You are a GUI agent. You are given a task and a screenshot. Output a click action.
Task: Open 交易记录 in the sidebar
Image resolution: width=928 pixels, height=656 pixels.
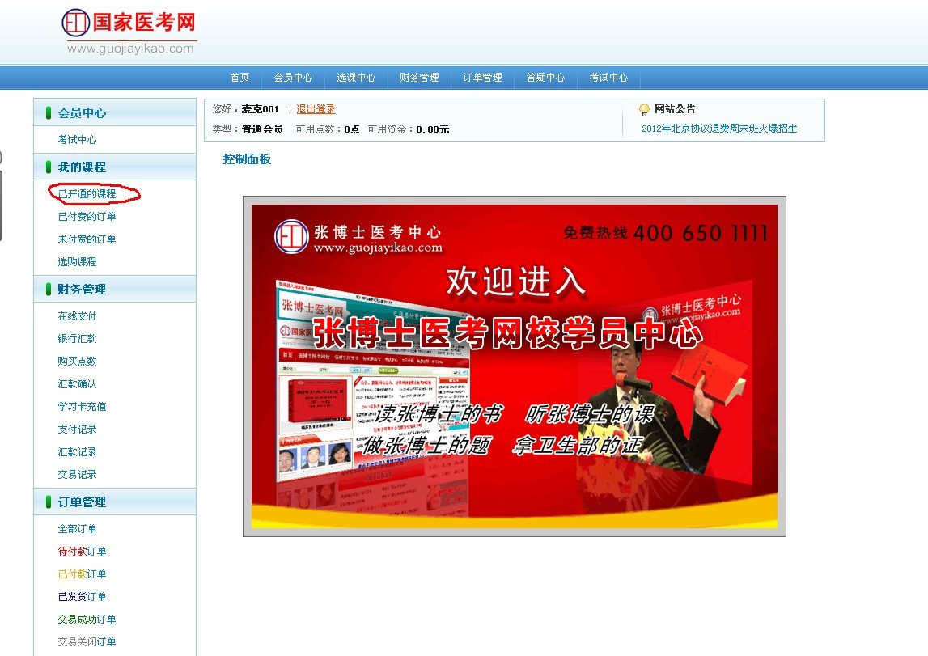[x=77, y=474]
